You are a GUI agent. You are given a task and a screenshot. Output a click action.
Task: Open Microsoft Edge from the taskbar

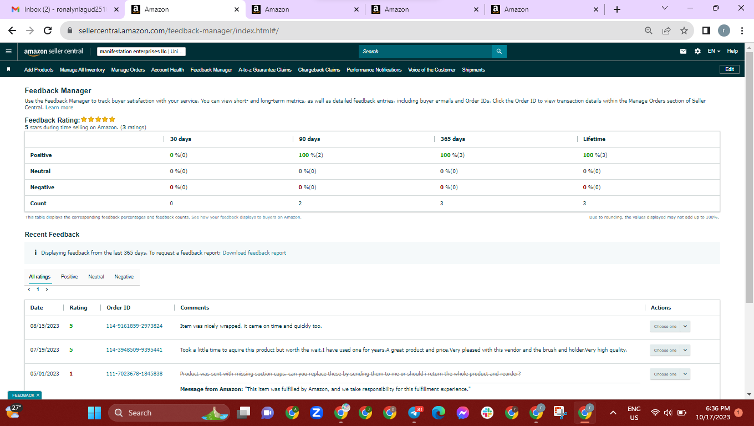439,413
